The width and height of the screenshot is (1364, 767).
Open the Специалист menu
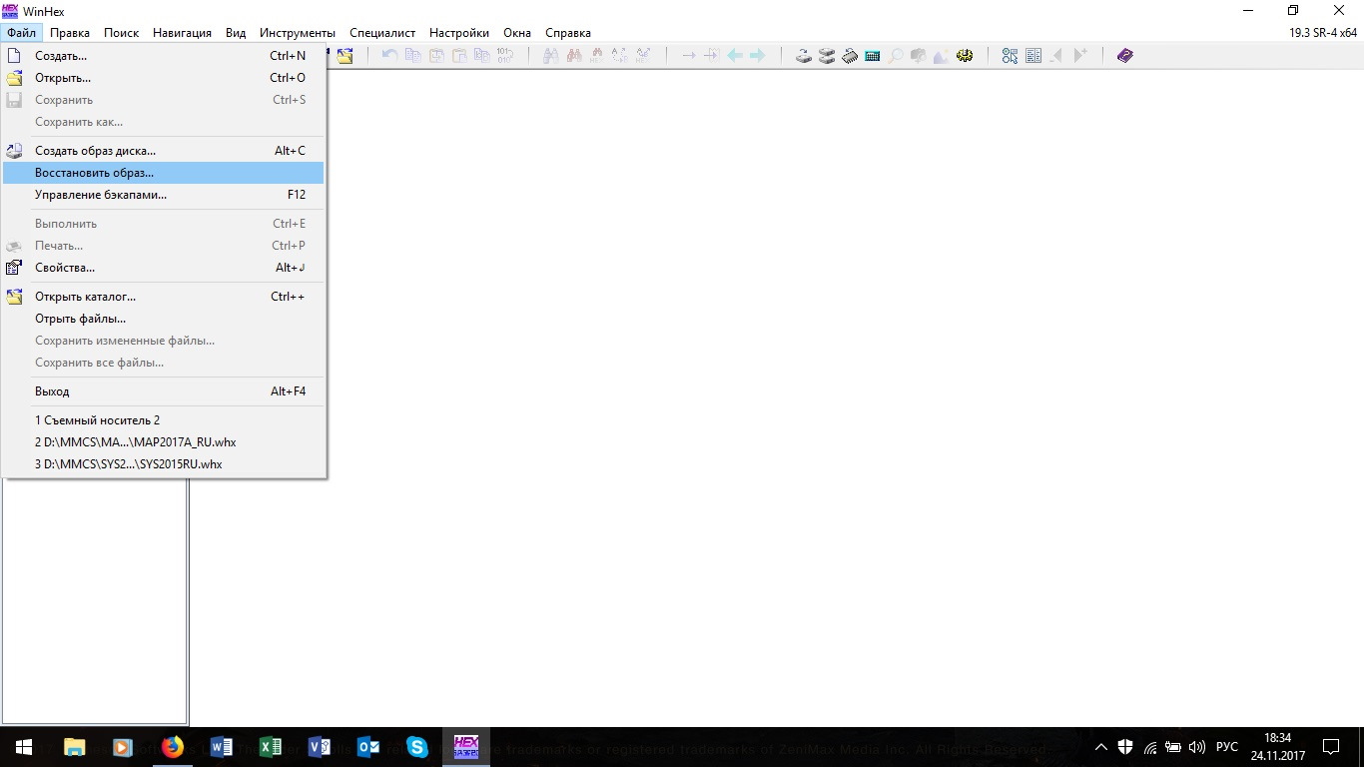382,33
